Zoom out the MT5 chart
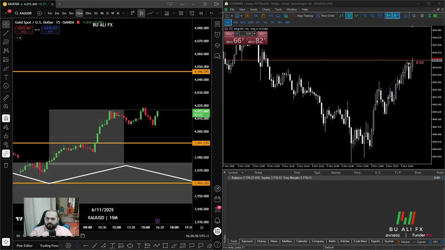The image size is (445, 250). click(x=372, y=16)
